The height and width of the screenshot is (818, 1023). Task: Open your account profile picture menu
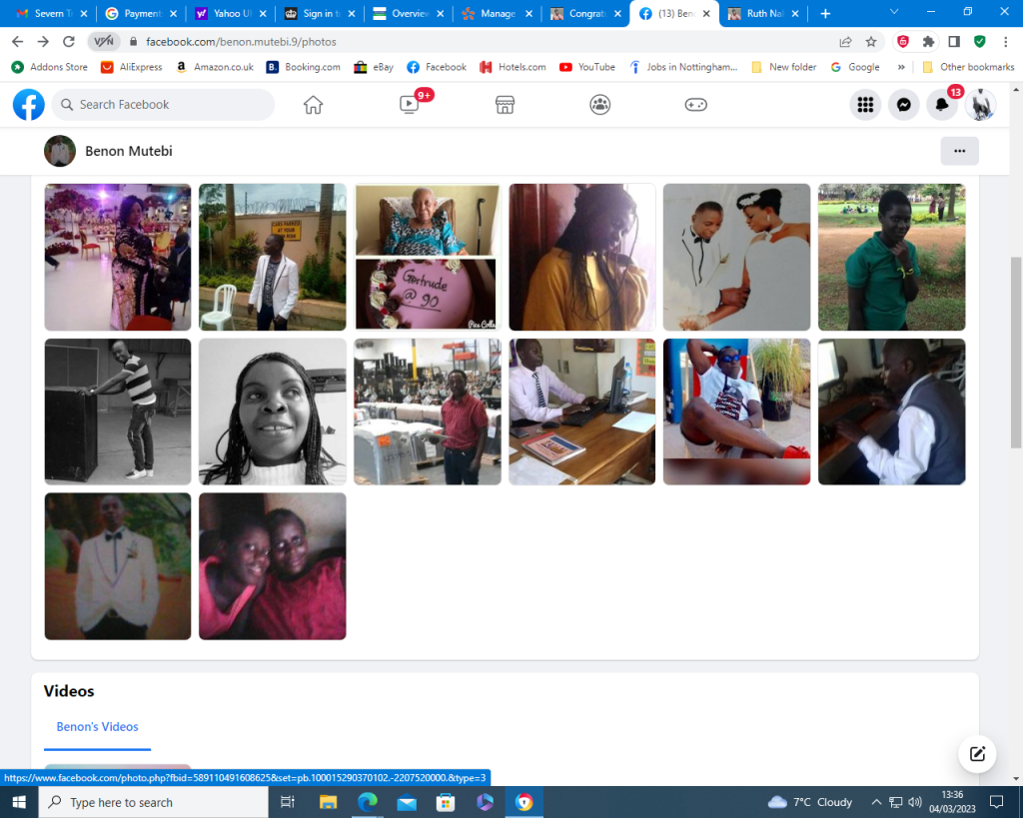click(980, 105)
